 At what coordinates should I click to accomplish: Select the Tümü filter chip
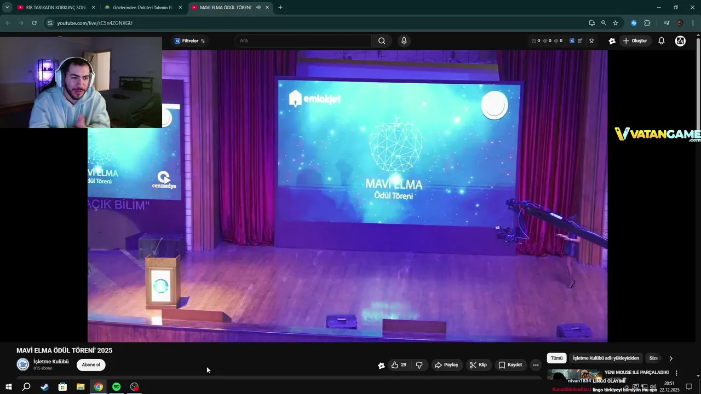coord(556,358)
